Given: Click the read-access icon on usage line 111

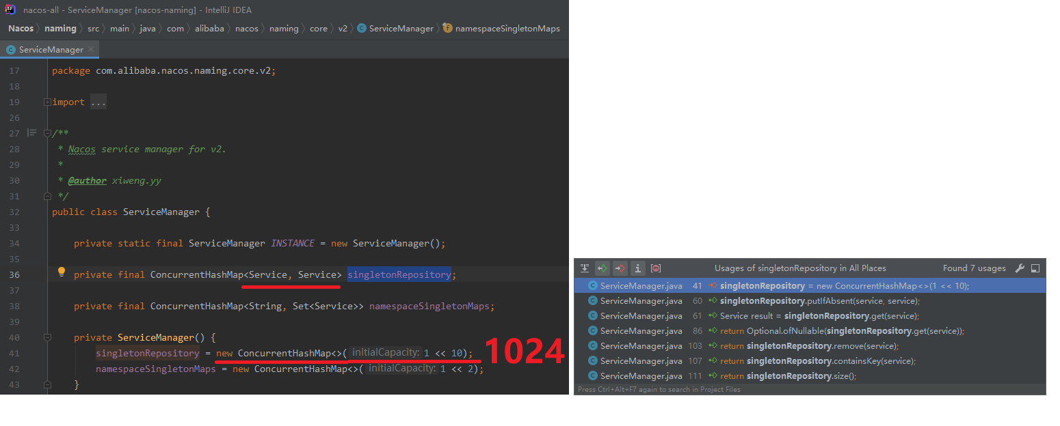Looking at the screenshot, I should point(713,376).
